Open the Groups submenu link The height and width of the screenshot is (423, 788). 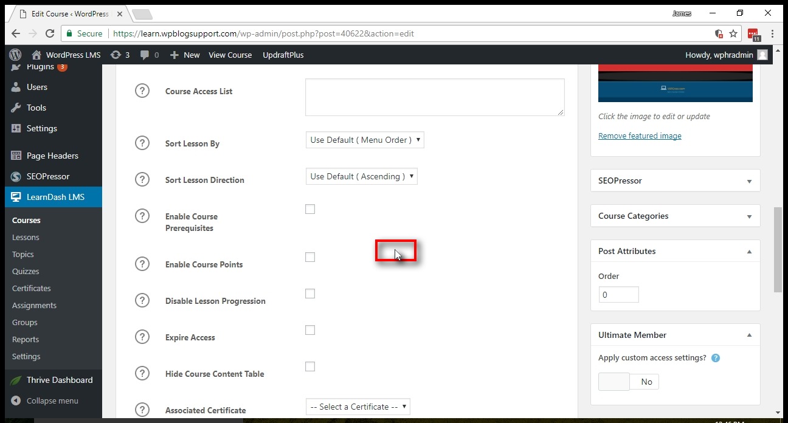point(25,322)
